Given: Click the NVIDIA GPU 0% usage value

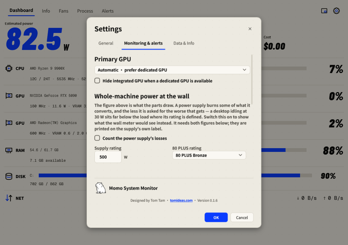Looking at the screenshot, I should point(336,96).
